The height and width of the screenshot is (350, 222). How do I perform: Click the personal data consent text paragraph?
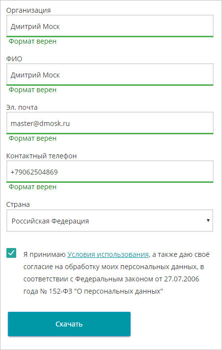116,273
